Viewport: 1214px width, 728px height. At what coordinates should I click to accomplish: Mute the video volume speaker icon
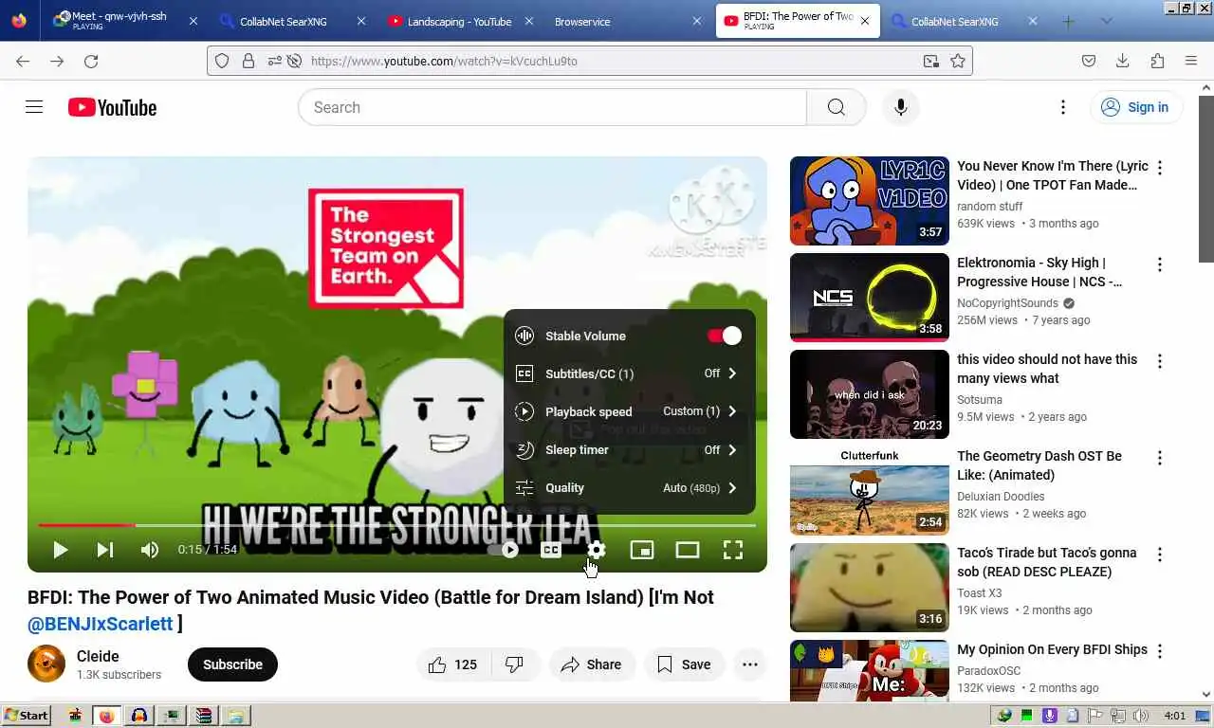pyautogui.click(x=150, y=550)
